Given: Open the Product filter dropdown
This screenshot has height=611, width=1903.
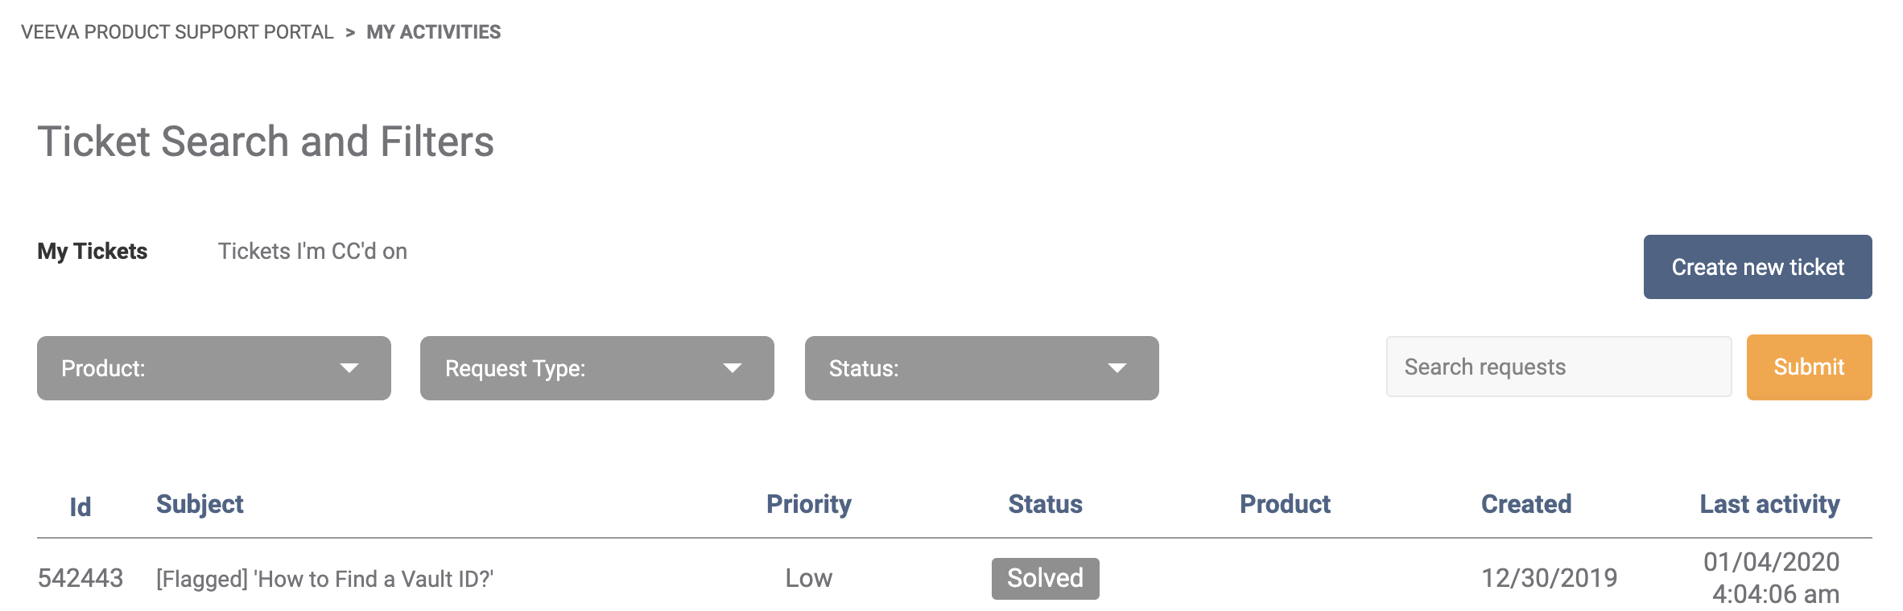Looking at the screenshot, I should click(x=213, y=368).
